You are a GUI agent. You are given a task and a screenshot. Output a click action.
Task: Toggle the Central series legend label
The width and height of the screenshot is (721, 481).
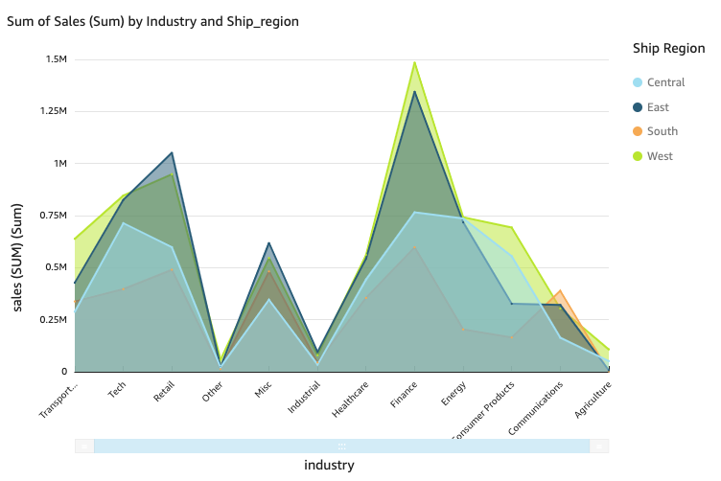click(x=665, y=82)
